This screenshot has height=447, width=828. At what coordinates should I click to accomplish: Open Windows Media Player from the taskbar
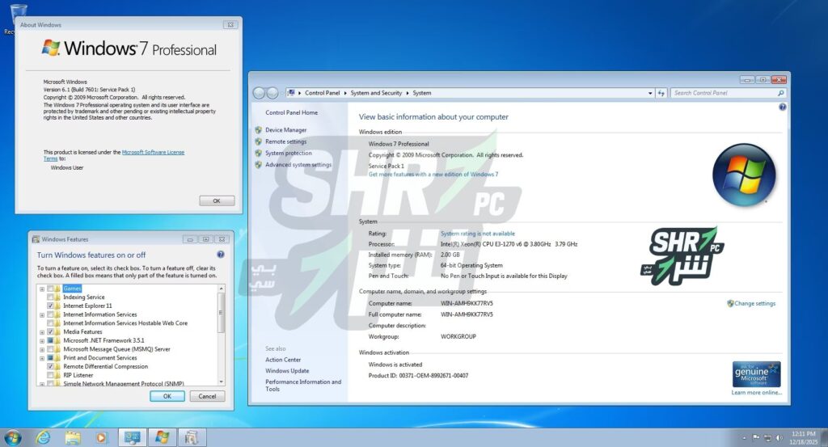[x=101, y=437]
